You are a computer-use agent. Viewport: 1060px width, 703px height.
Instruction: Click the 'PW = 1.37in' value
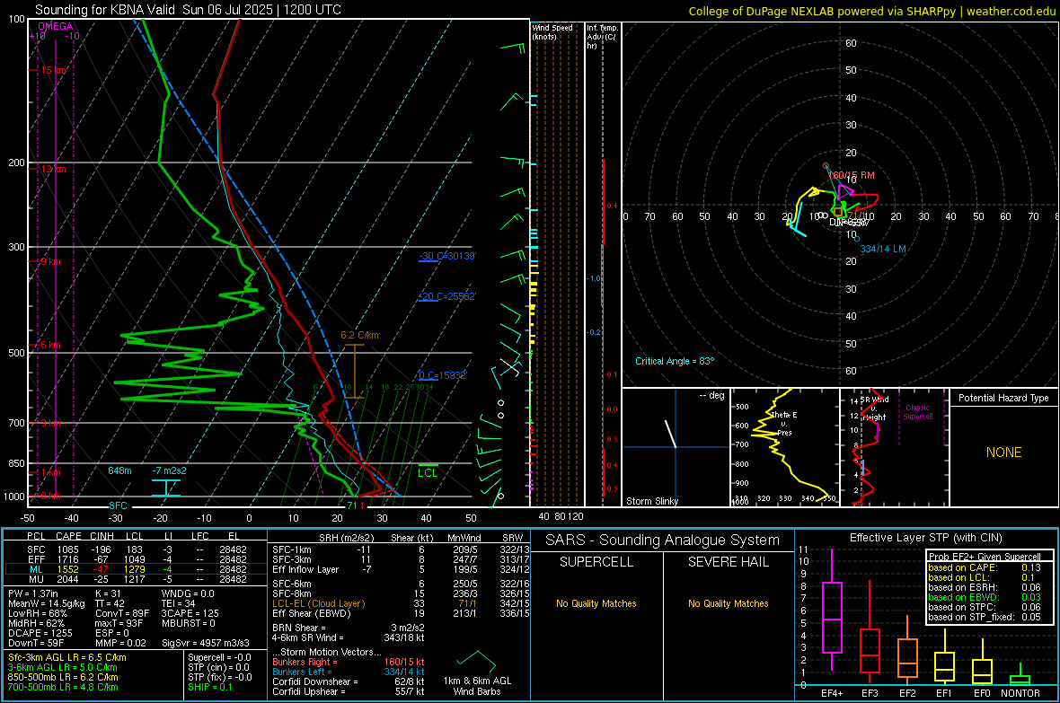pos(33,593)
